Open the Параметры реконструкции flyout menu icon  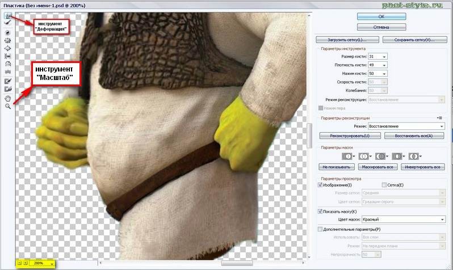pyautogui.click(x=440, y=118)
